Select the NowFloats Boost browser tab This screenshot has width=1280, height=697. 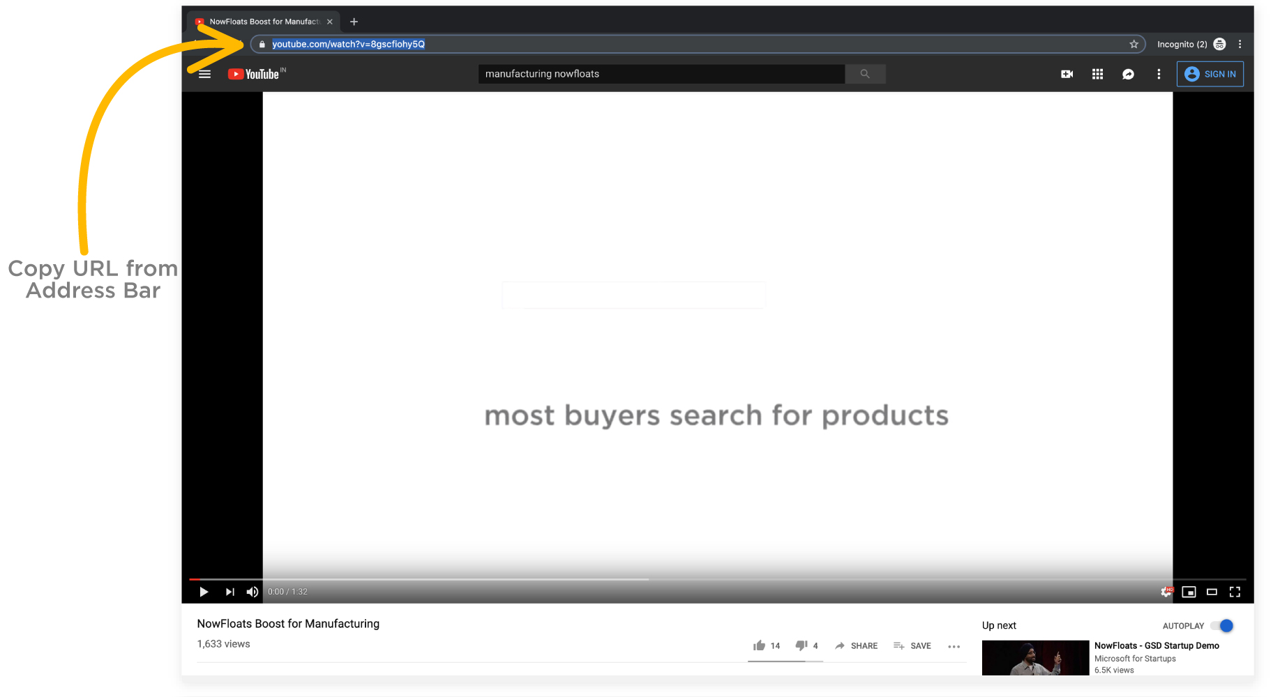264,22
